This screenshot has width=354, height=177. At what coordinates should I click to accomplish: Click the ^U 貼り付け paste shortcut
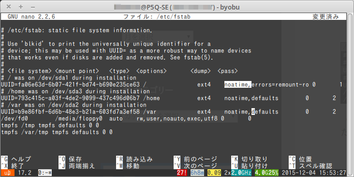pos(250,166)
